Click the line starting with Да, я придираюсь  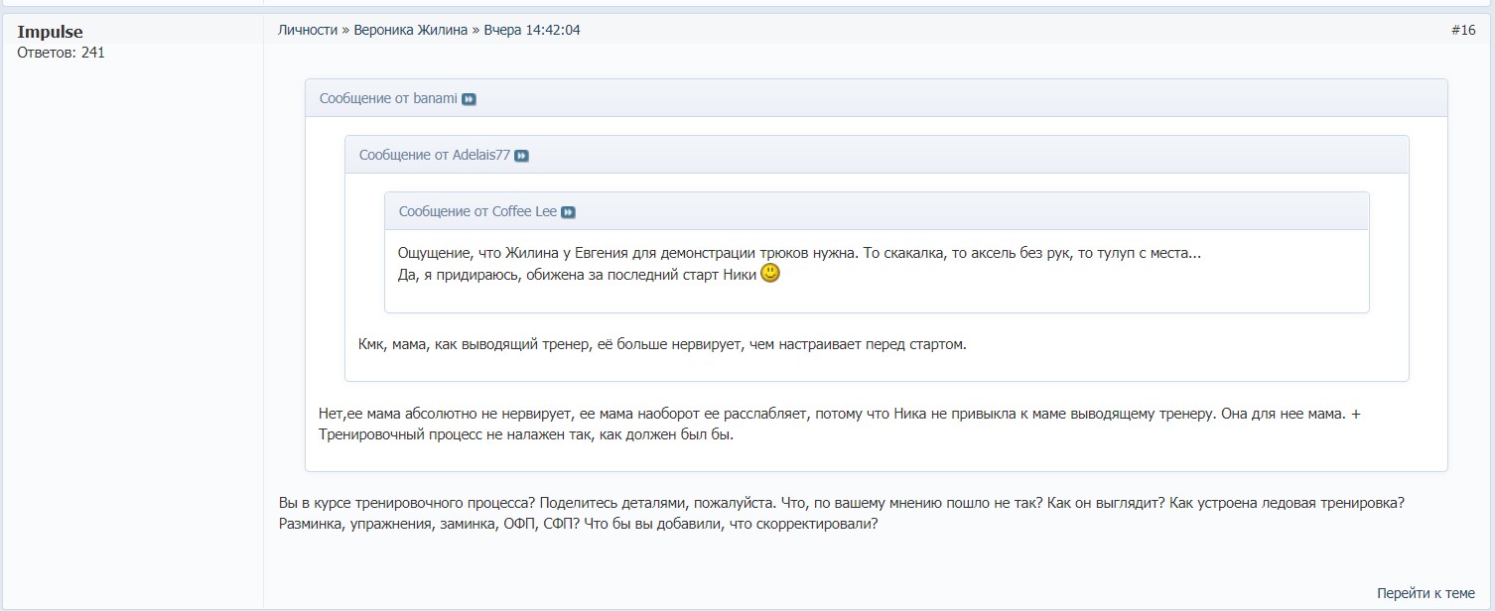[x=578, y=275]
